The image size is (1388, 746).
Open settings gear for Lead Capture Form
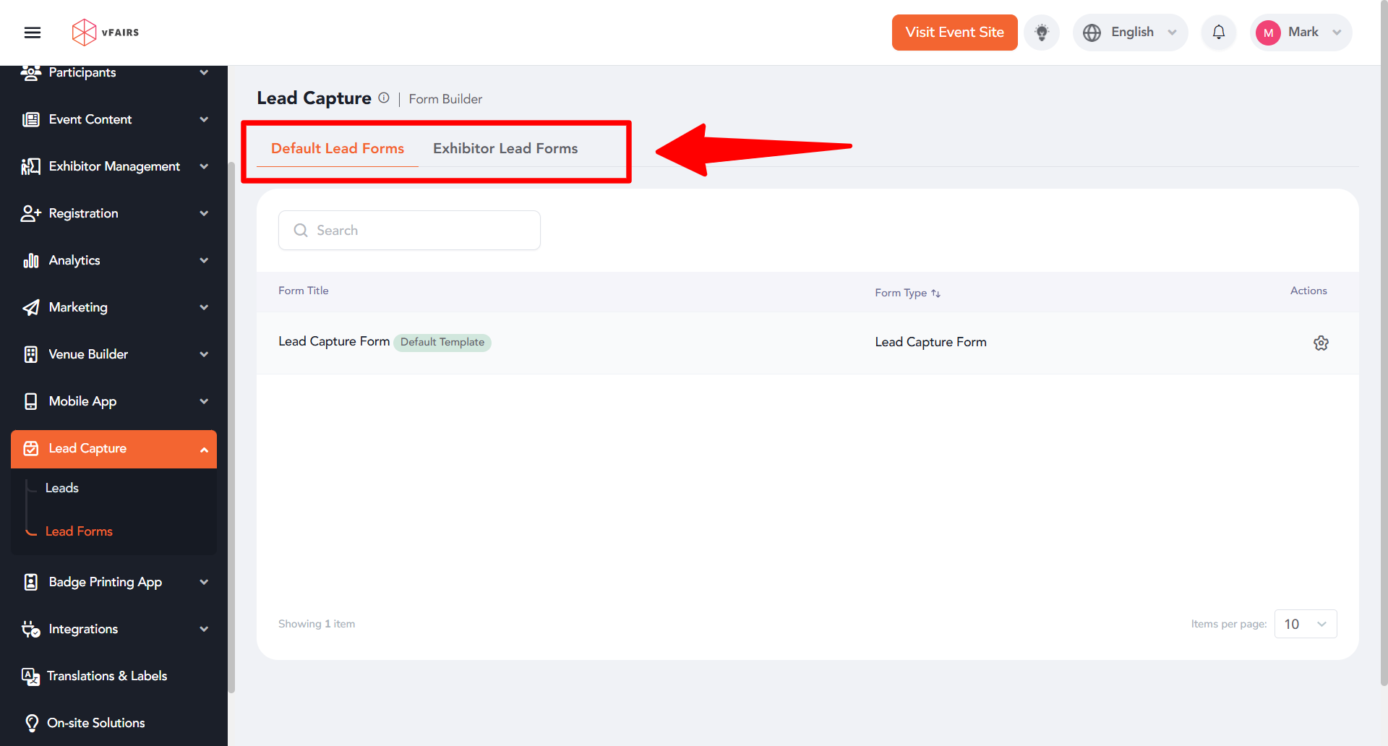click(1321, 343)
